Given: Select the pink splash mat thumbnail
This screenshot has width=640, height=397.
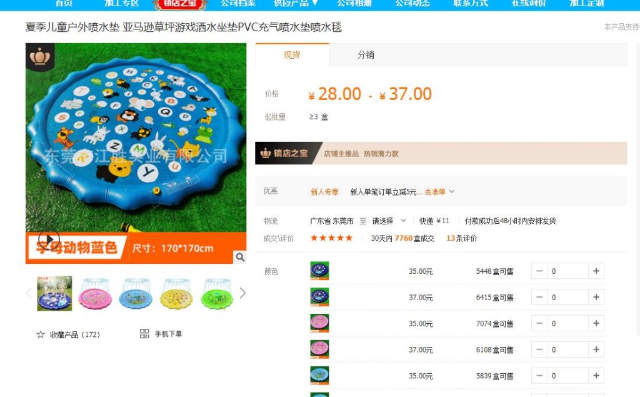Looking at the screenshot, I should (x=95, y=294).
